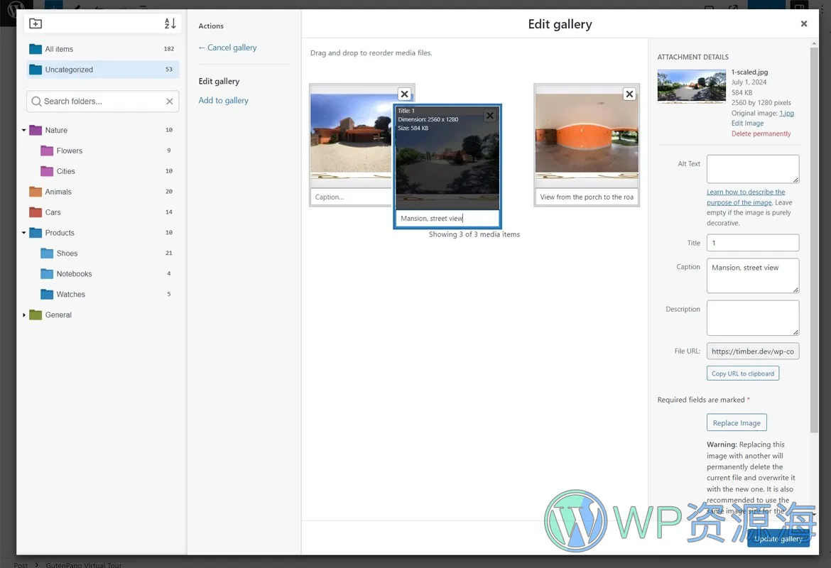Remove the orange porch image from gallery

point(629,94)
